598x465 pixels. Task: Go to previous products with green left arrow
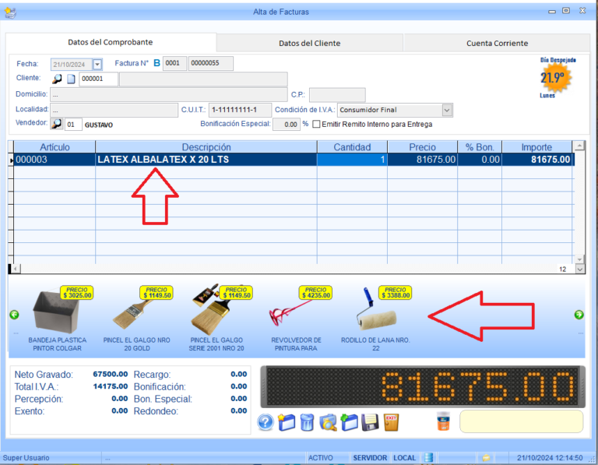(15, 315)
